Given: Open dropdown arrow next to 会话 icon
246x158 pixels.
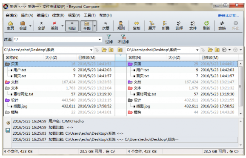Looking at the screenshot, I should pos(31,26).
